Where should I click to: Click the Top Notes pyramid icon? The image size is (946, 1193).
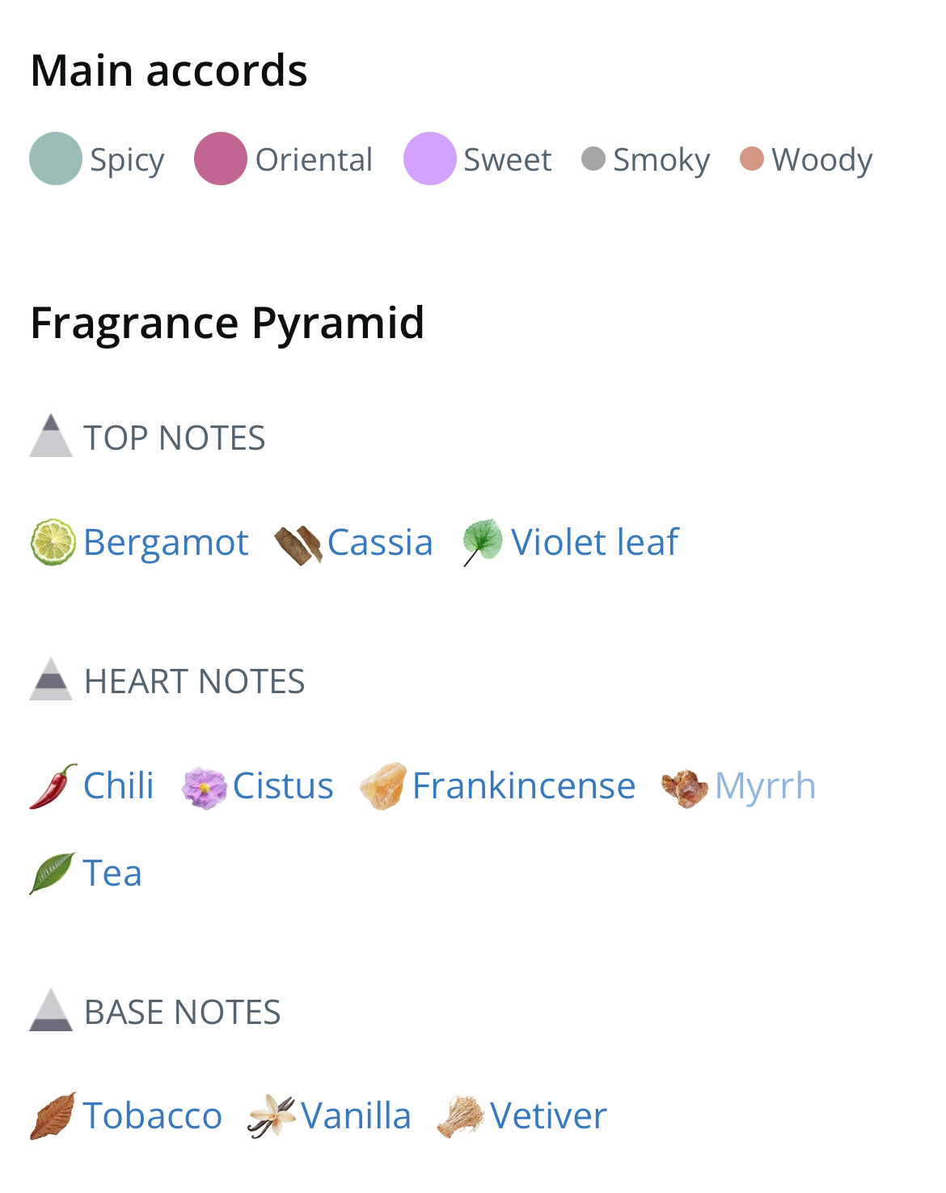tap(51, 436)
